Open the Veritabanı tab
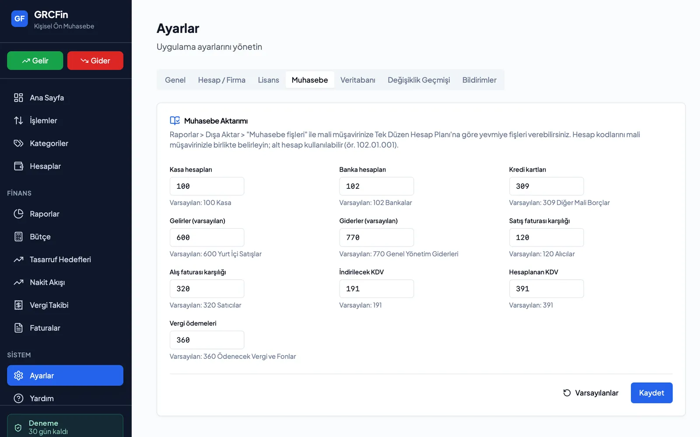The image size is (700, 437). pyautogui.click(x=358, y=80)
